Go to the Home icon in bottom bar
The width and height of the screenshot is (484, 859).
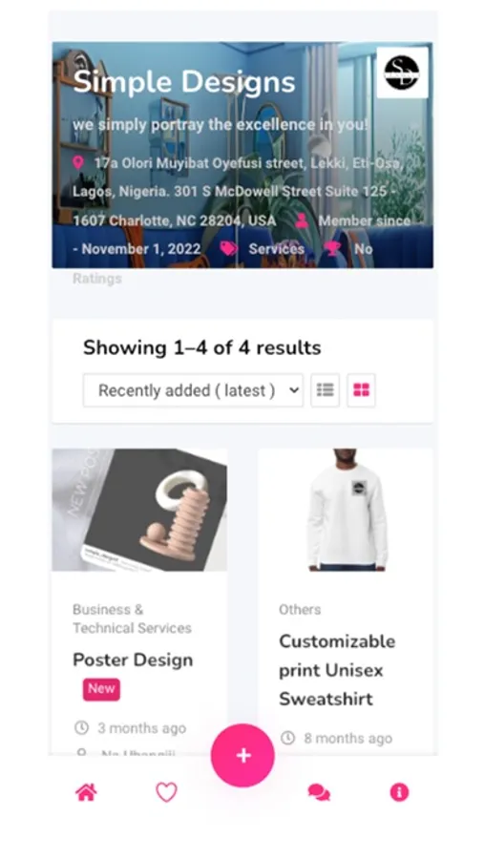(86, 792)
